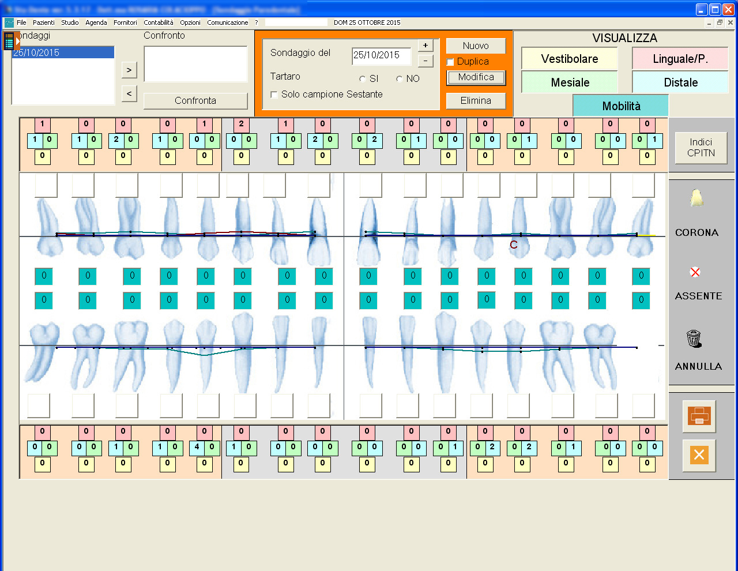Click the empty Confronto list box
The image size is (738, 571).
coord(195,65)
